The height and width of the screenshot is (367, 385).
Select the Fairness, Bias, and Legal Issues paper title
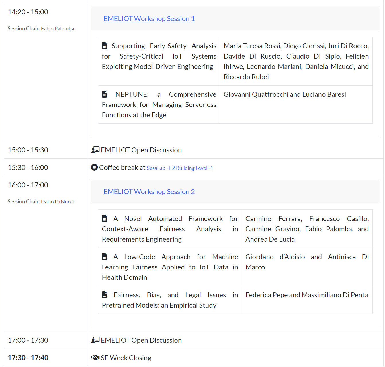coord(170,300)
